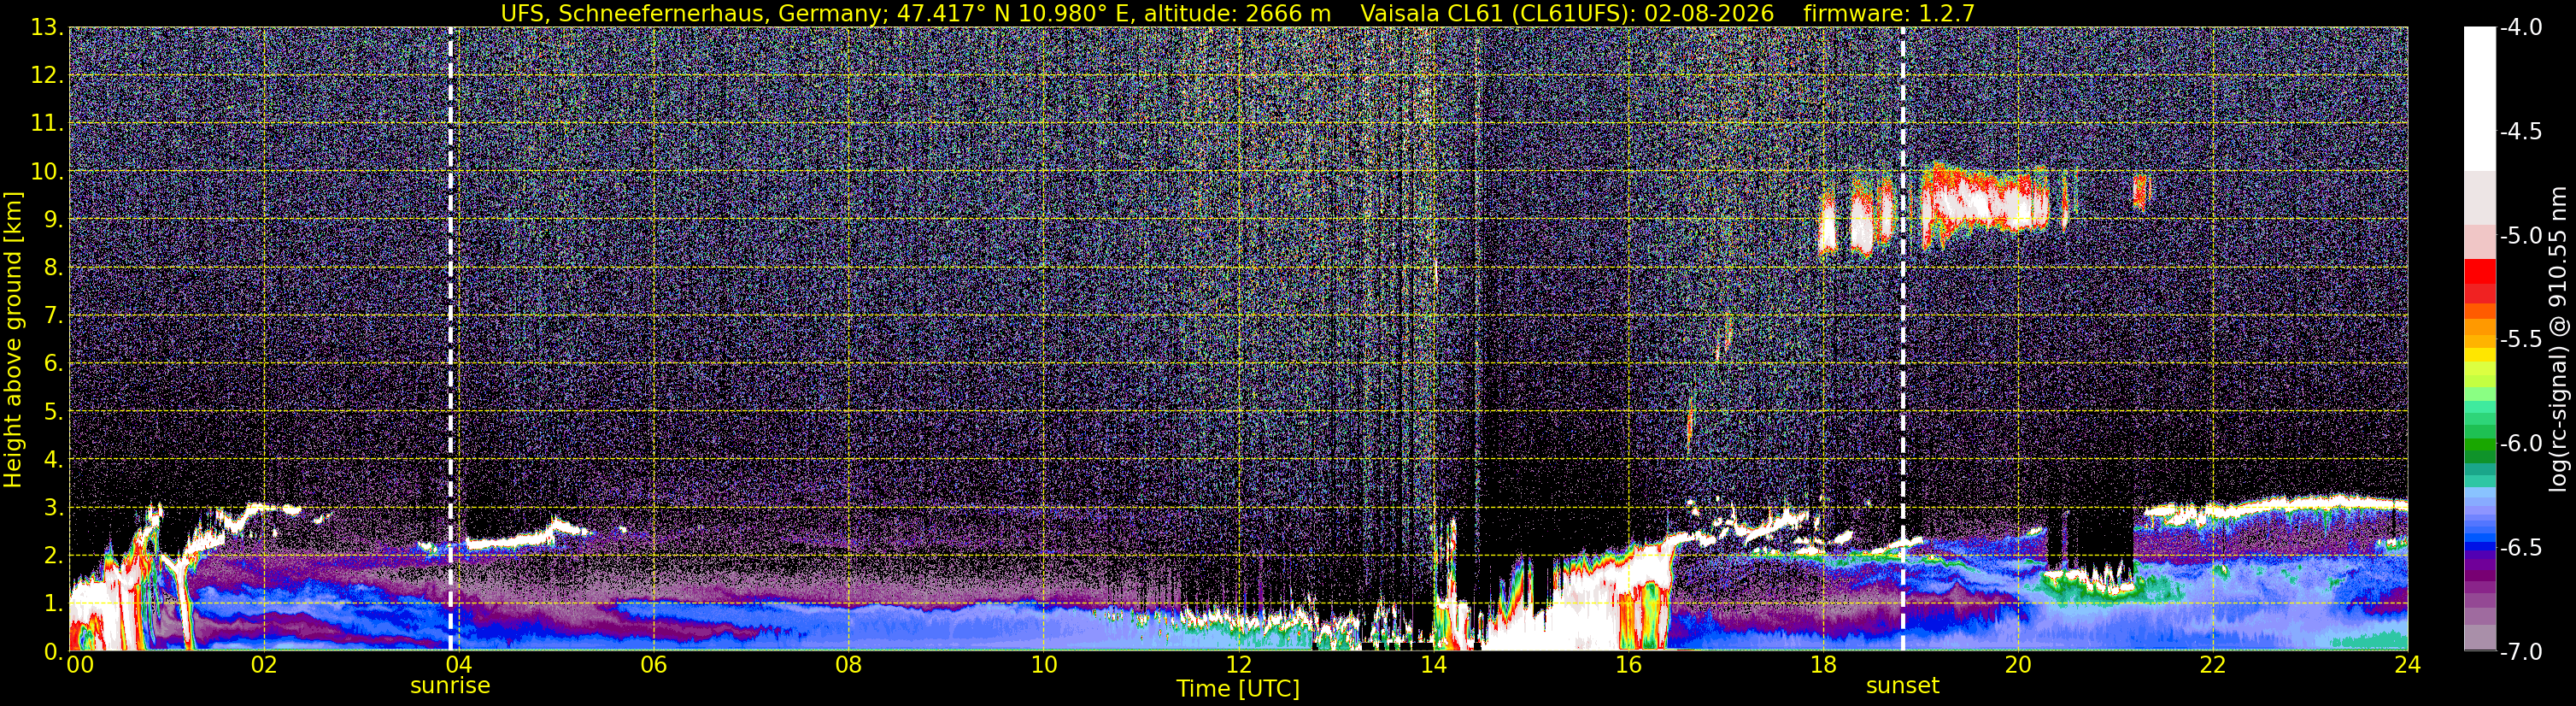This screenshot has height=706, width=2576.
Task: Click the '10' time axis tick label
Action: click(x=1043, y=665)
